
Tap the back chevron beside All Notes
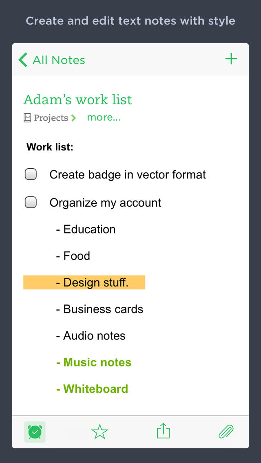(23, 60)
